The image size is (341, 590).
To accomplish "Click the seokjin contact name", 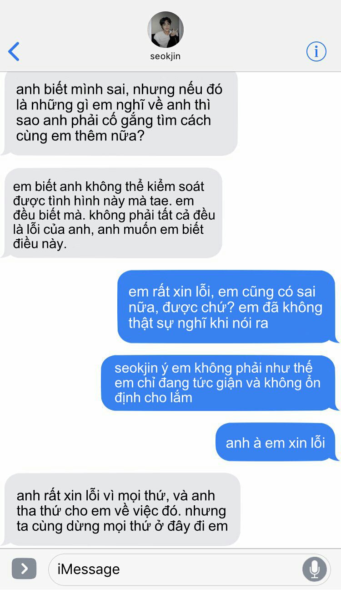I will click(x=165, y=56).
